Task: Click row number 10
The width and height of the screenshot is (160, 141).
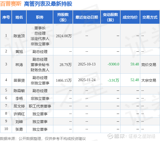Action: (6, 129)
